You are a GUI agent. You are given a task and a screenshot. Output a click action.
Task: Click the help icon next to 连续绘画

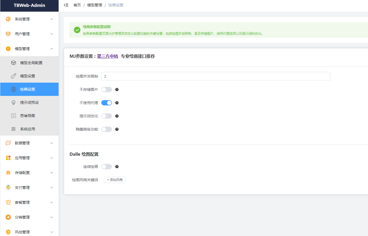click(x=117, y=167)
